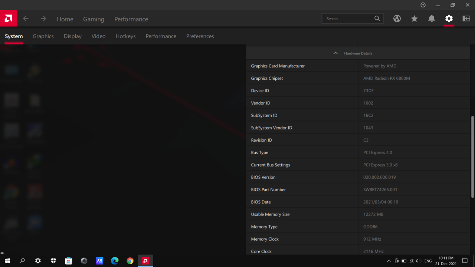Switch to the Gaming tab
The width and height of the screenshot is (475, 267).
[94, 19]
